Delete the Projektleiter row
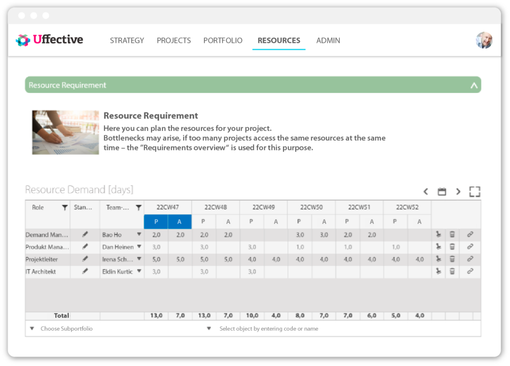This screenshot has width=510, height=366. (x=452, y=259)
